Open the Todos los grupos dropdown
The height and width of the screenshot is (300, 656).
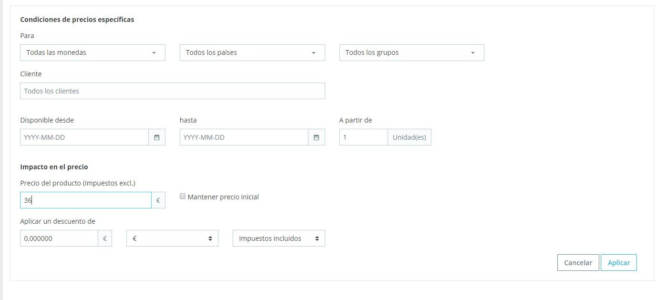(x=411, y=52)
